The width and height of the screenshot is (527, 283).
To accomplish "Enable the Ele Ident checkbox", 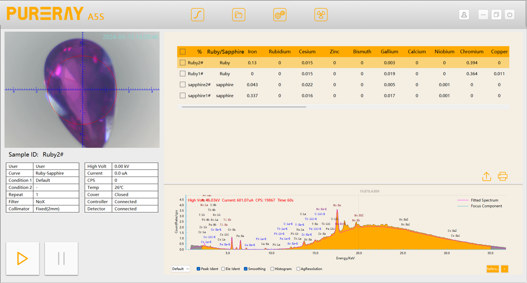I will [x=223, y=269].
